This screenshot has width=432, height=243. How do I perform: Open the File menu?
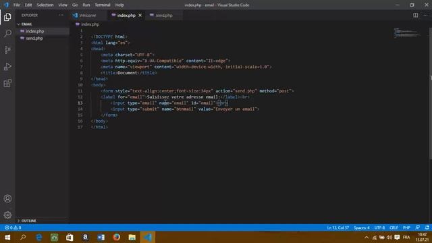pyautogui.click(x=16, y=5)
